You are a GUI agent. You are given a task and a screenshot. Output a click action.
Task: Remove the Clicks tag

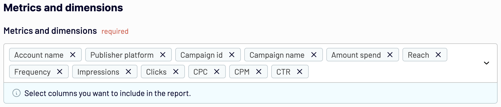176,72
